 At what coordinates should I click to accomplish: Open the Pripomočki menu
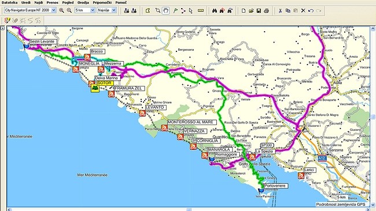102,2
